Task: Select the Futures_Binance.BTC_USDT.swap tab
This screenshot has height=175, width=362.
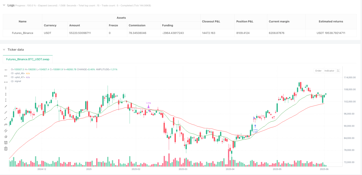Action: point(28,59)
